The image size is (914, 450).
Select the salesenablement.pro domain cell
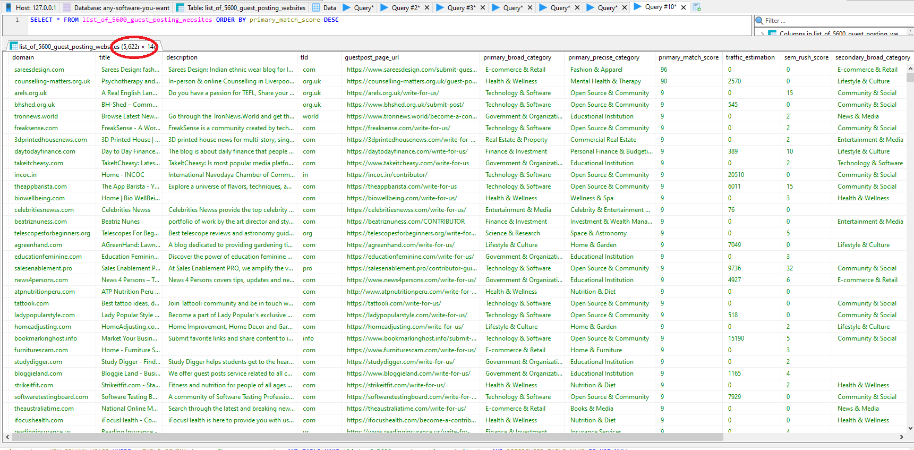click(53, 268)
